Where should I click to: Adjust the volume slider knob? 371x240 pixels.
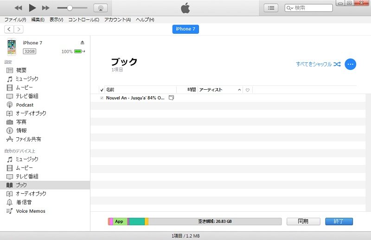click(70, 8)
